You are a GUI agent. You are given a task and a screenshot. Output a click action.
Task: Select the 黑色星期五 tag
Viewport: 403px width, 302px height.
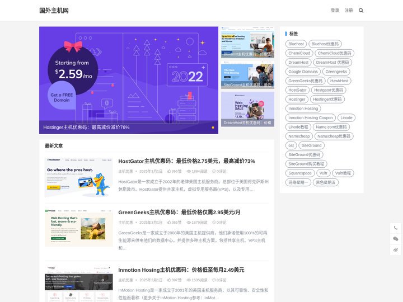[x=326, y=182]
